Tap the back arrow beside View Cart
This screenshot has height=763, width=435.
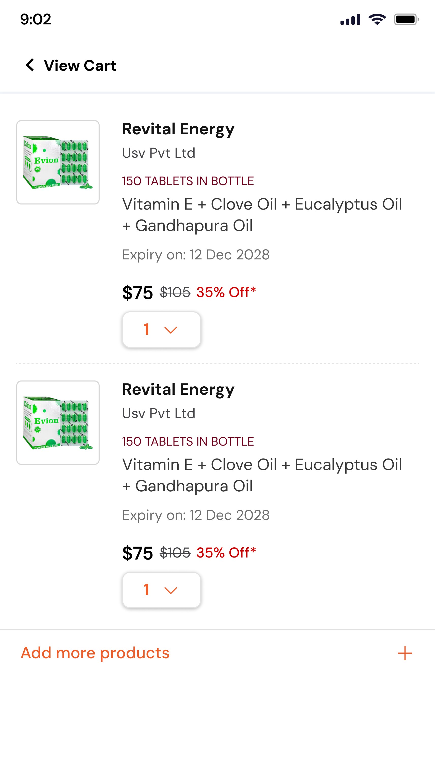point(30,65)
